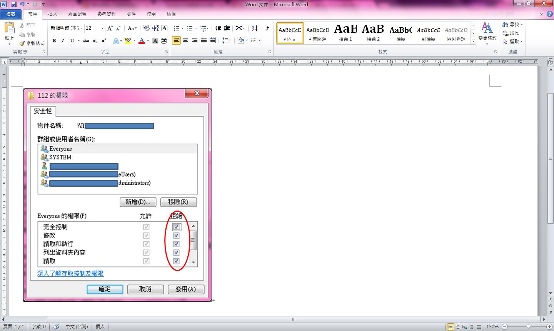Switch to the 插入 (Insert) tab
Screen dimensions: 554x331
[x=52, y=14]
